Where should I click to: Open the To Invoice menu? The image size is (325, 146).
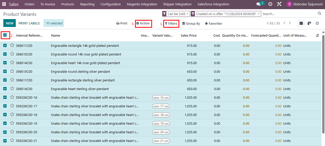[48, 4]
